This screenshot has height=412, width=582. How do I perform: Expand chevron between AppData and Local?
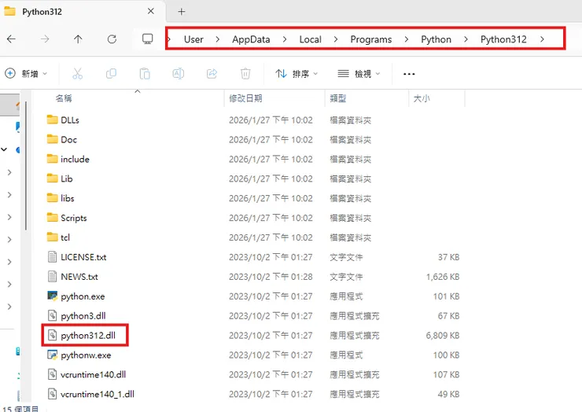[285, 39]
